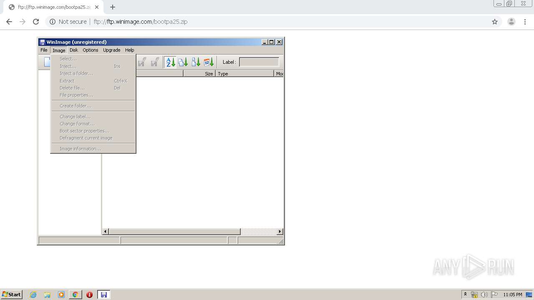Click the Label input field
Screen dimensions: 534x300
pyautogui.click(x=259, y=62)
